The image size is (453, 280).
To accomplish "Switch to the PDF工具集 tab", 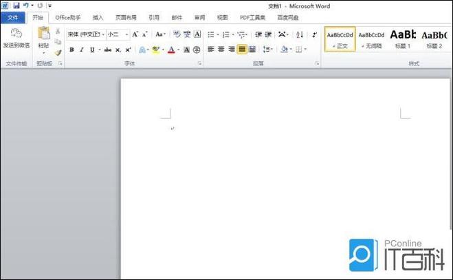I will (x=252, y=18).
